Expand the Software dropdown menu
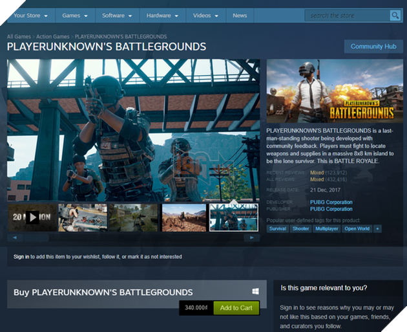The height and width of the screenshot is (332, 407). click(117, 16)
